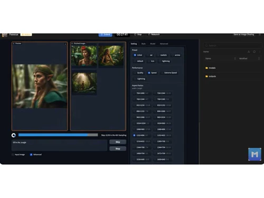This screenshot has width=264, height=198.
Task: Select the realistic preset
Action: [162, 55]
